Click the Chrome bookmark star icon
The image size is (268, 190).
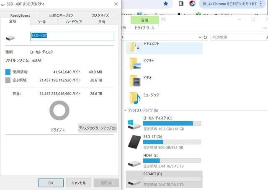(x=166, y=3)
